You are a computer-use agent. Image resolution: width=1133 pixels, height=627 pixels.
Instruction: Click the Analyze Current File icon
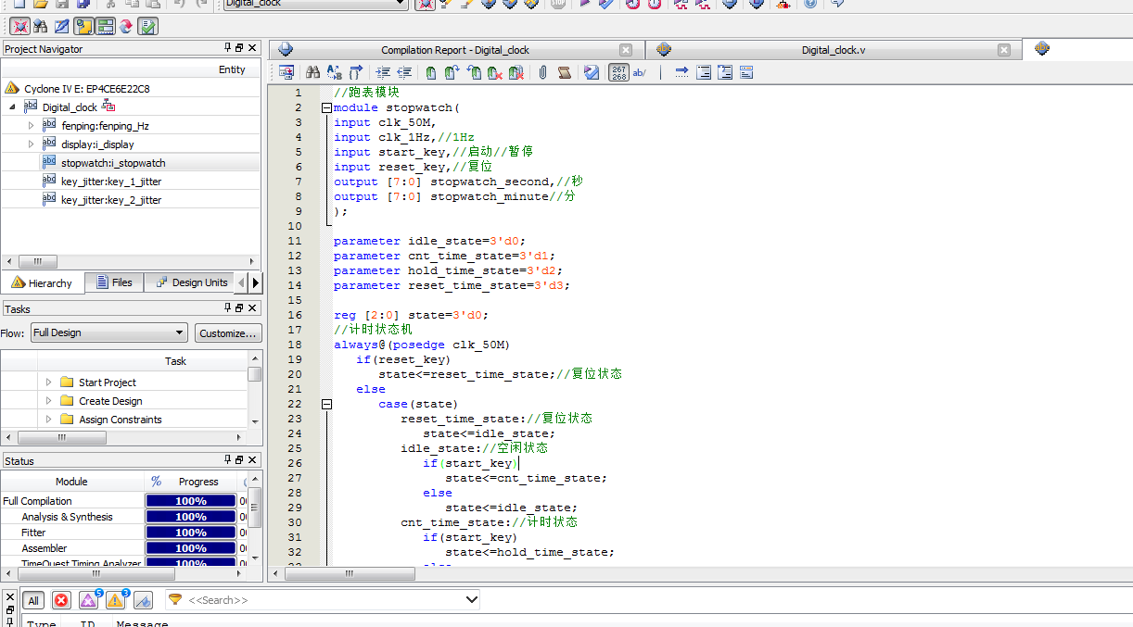[x=592, y=72]
